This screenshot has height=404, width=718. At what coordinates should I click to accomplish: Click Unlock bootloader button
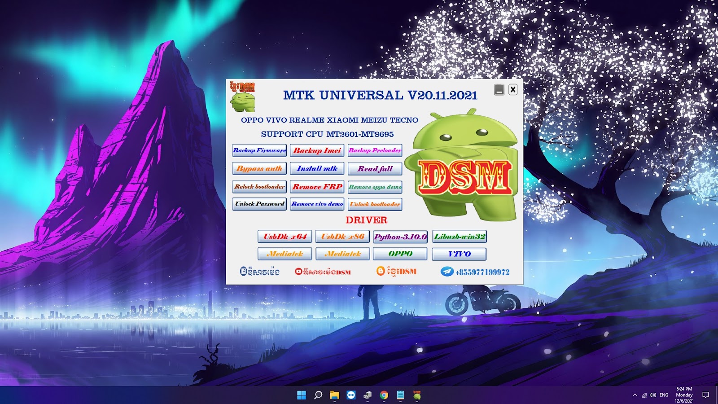[375, 204]
